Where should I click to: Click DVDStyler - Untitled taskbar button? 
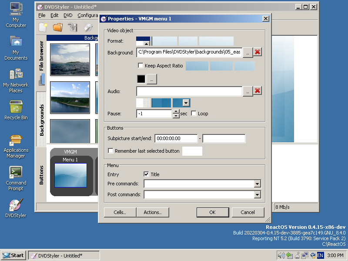pyautogui.click(x=64, y=255)
